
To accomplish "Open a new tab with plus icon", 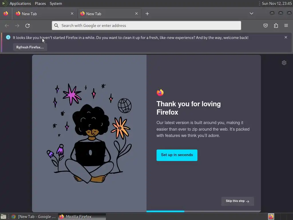I will coord(147,14).
